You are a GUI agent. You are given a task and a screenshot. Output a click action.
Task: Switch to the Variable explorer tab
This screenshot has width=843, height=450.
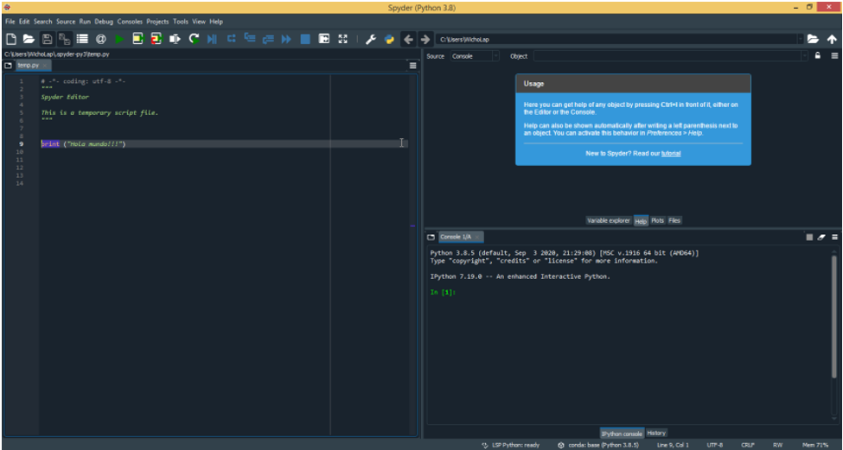pos(608,220)
